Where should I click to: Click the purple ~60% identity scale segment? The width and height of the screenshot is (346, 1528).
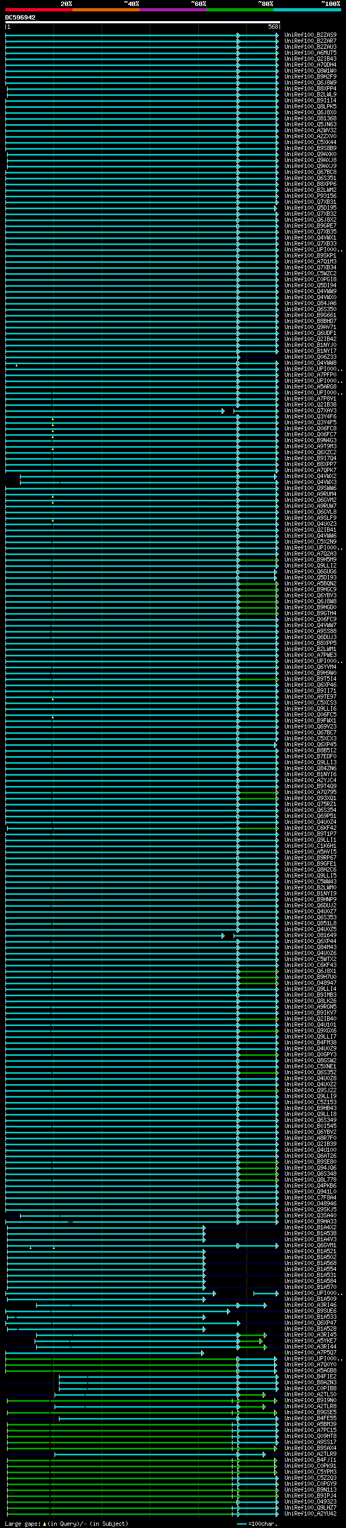point(174,10)
